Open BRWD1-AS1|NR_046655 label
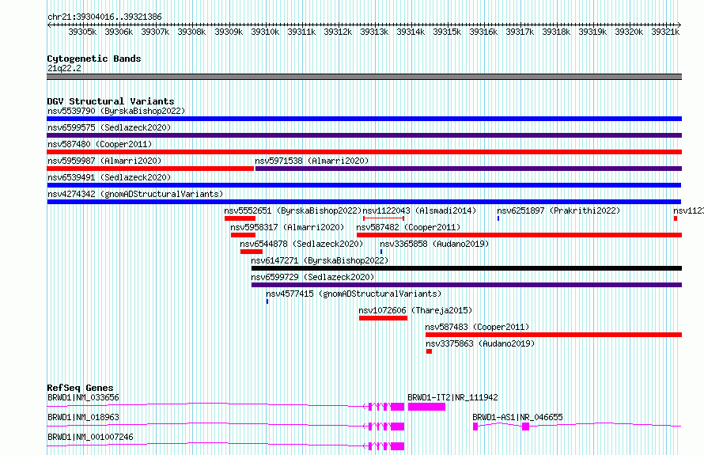This screenshot has width=704, height=455. [x=517, y=417]
